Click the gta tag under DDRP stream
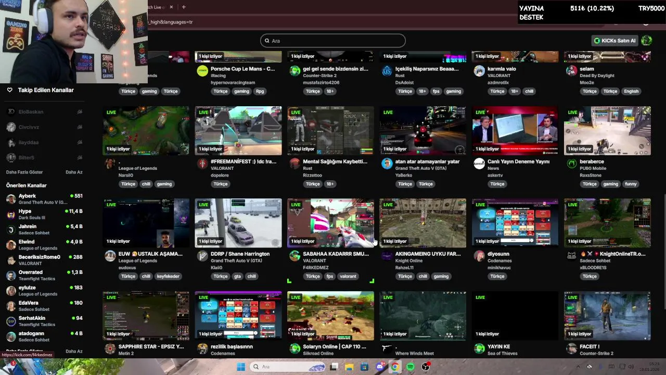Viewport: 666px width, 375px height. [237, 277]
